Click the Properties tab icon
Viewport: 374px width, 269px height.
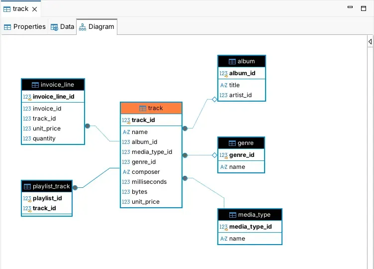(x=7, y=27)
